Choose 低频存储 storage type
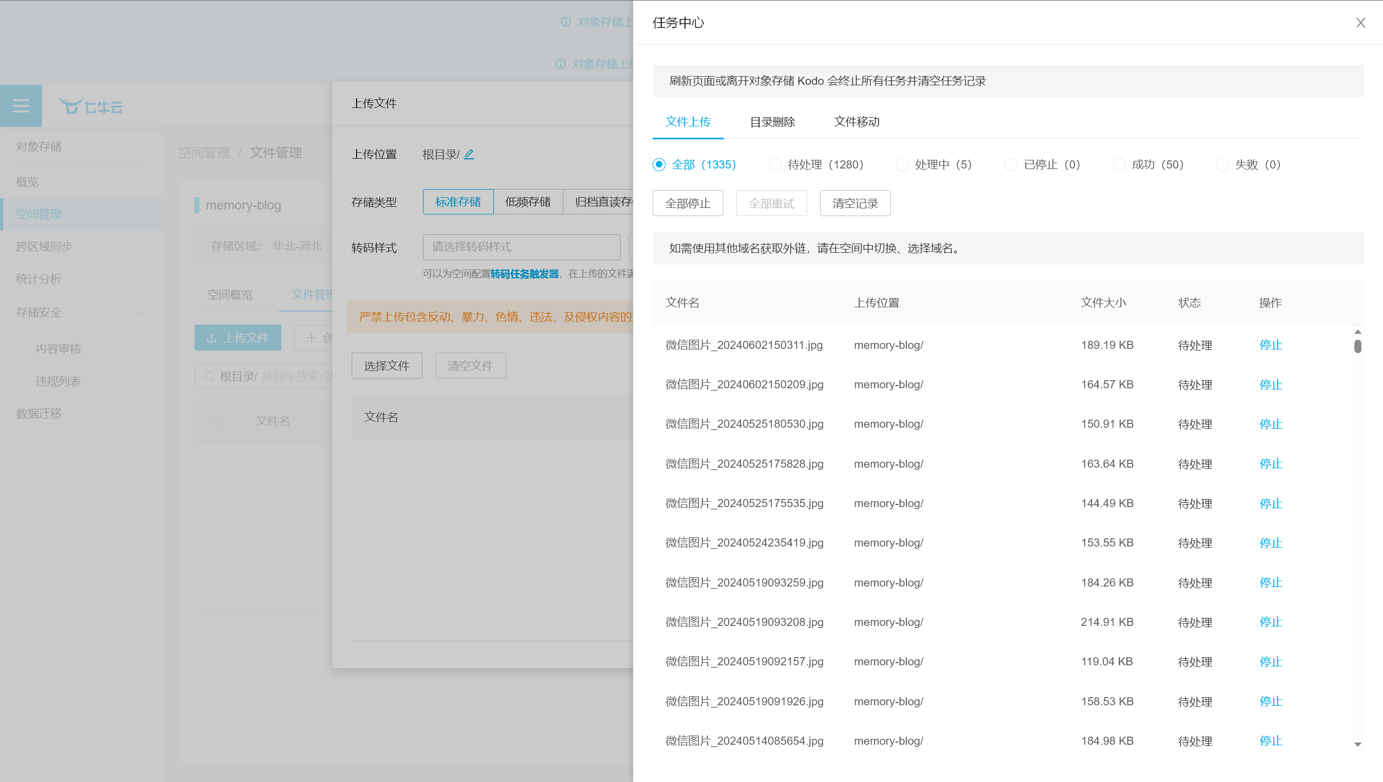The height and width of the screenshot is (782, 1383). click(528, 201)
